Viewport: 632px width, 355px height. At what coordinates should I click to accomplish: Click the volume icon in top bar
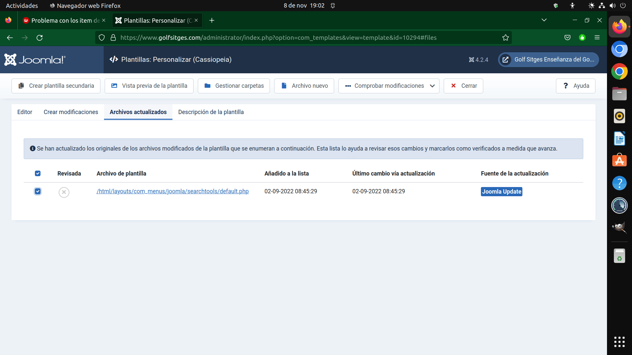612,6
